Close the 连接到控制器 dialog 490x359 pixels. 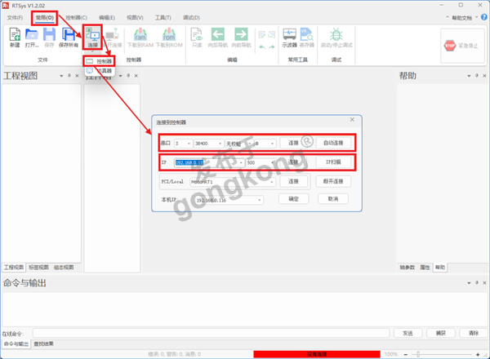tap(352, 120)
